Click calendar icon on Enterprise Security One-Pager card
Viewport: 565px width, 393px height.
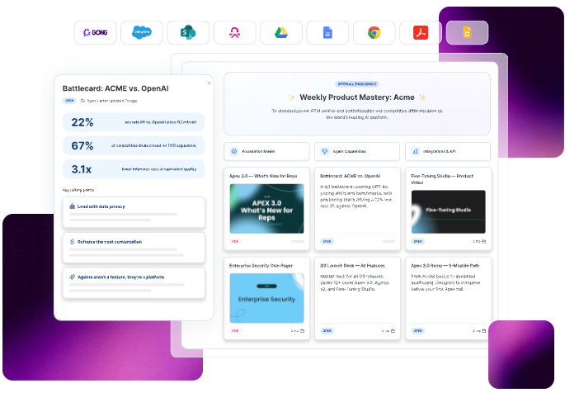tap(302, 330)
